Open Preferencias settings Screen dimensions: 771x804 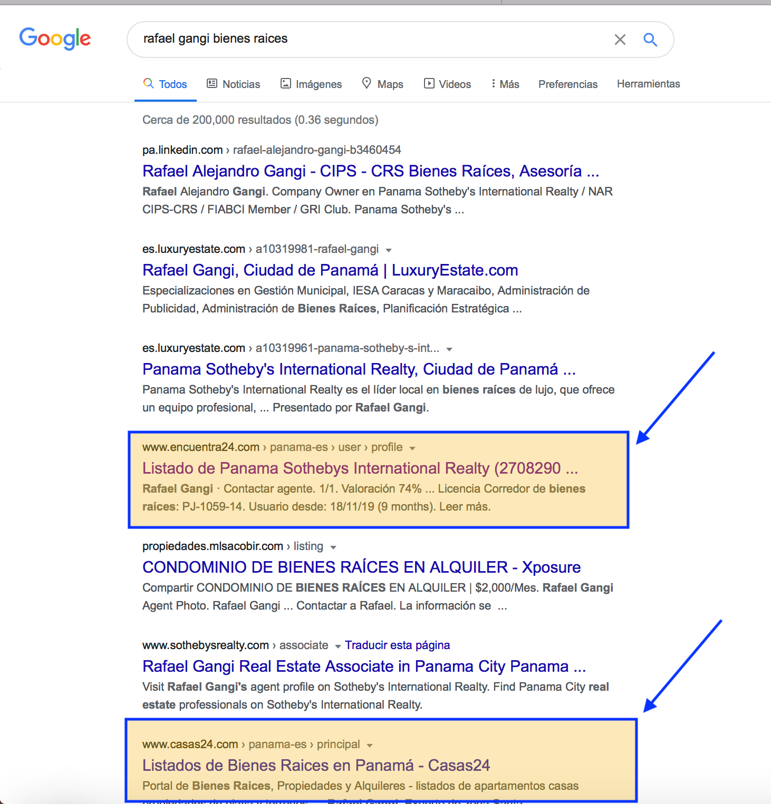click(x=568, y=84)
